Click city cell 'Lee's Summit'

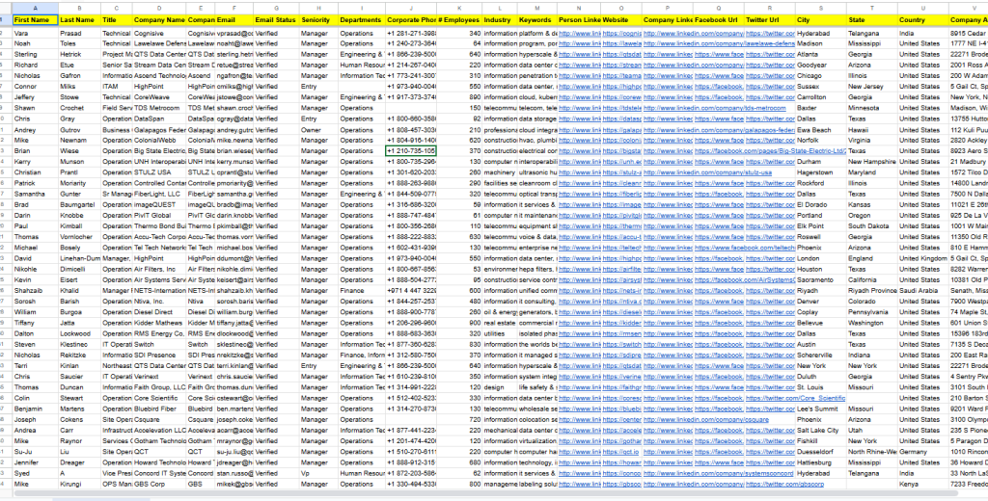(820, 409)
